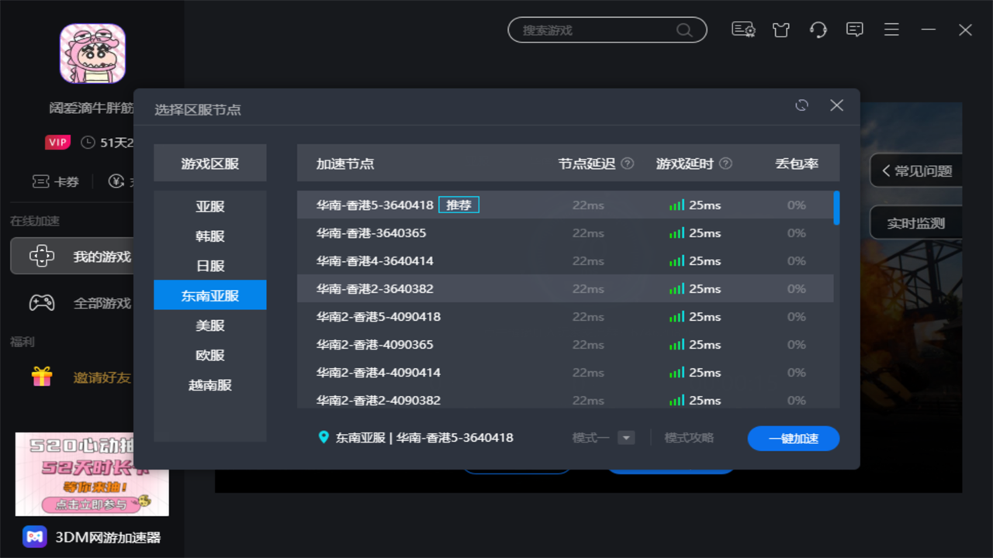Select node 华南2-香港2-4090382
This screenshot has height=558, width=993.
point(566,398)
